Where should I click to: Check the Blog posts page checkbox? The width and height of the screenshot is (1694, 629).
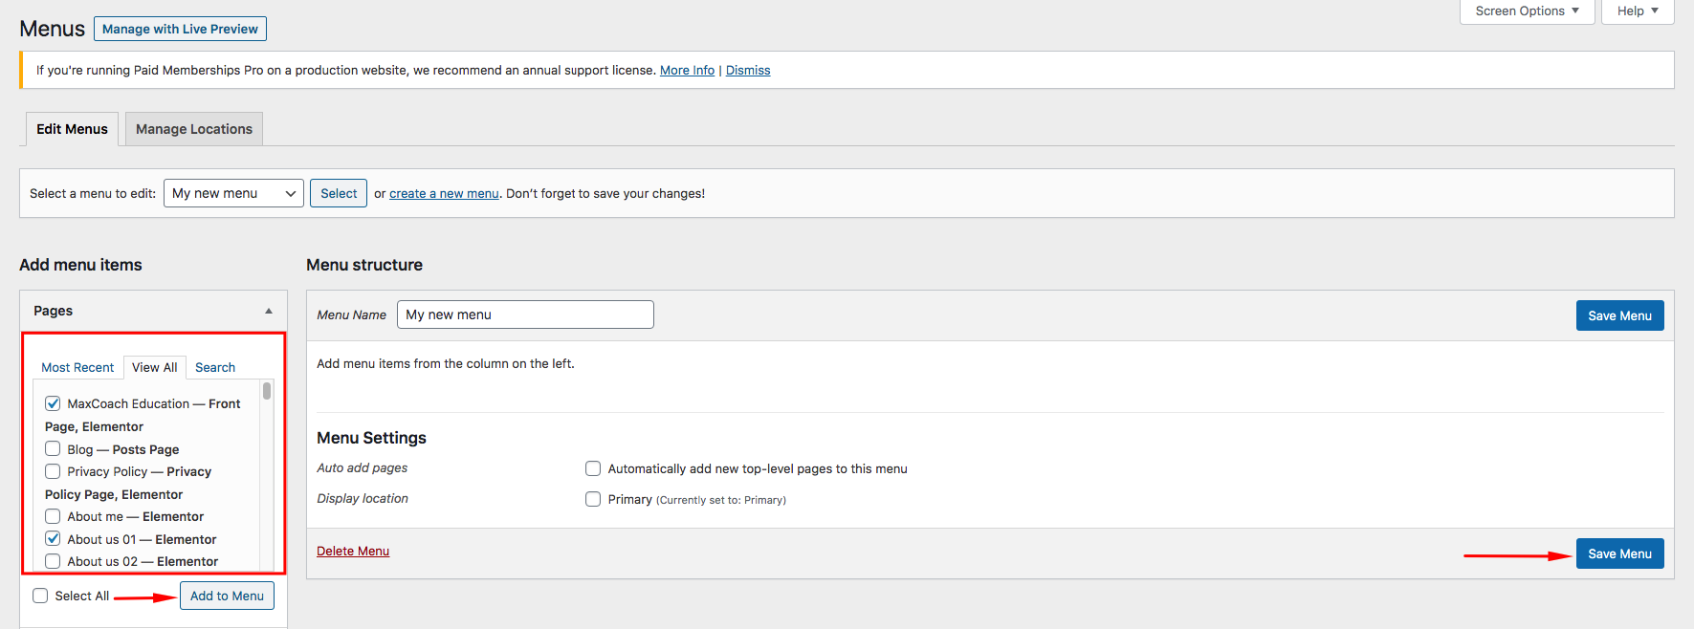53,448
